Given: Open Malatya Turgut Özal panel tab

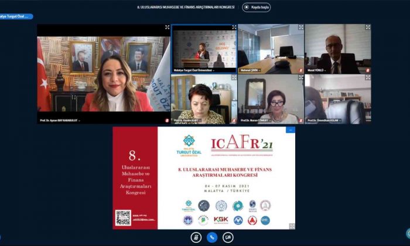Looking at the screenshot, I should [16, 17].
